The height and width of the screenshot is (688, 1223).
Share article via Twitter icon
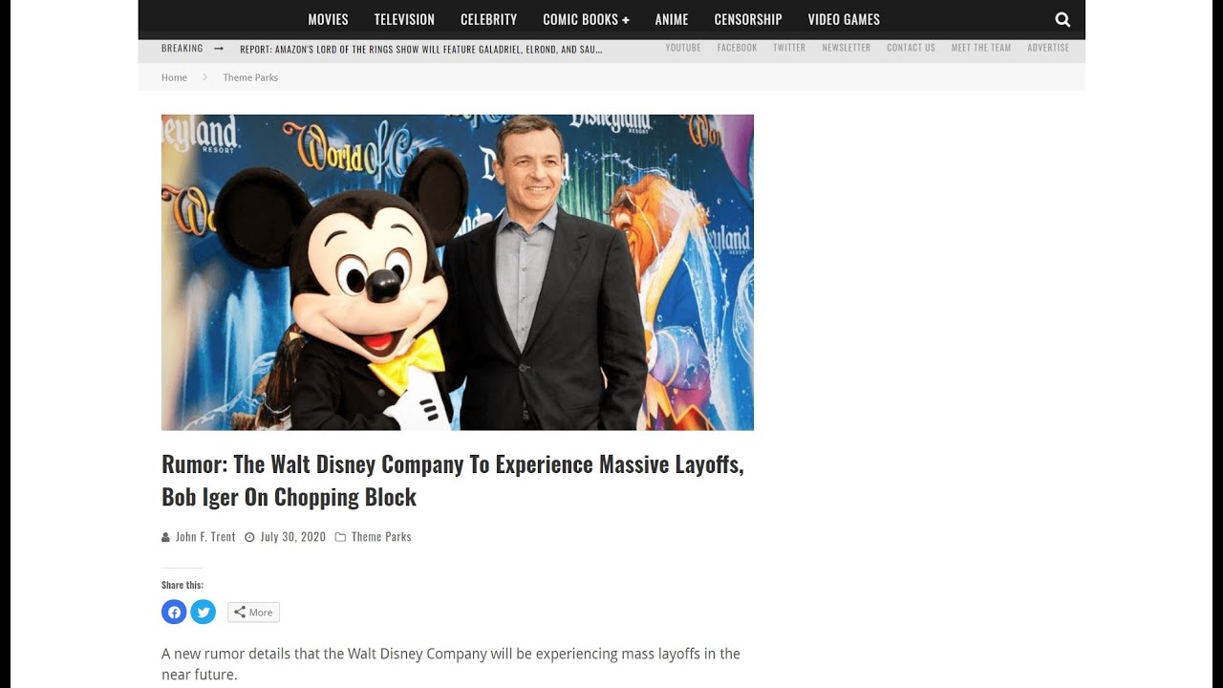tap(204, 612)
